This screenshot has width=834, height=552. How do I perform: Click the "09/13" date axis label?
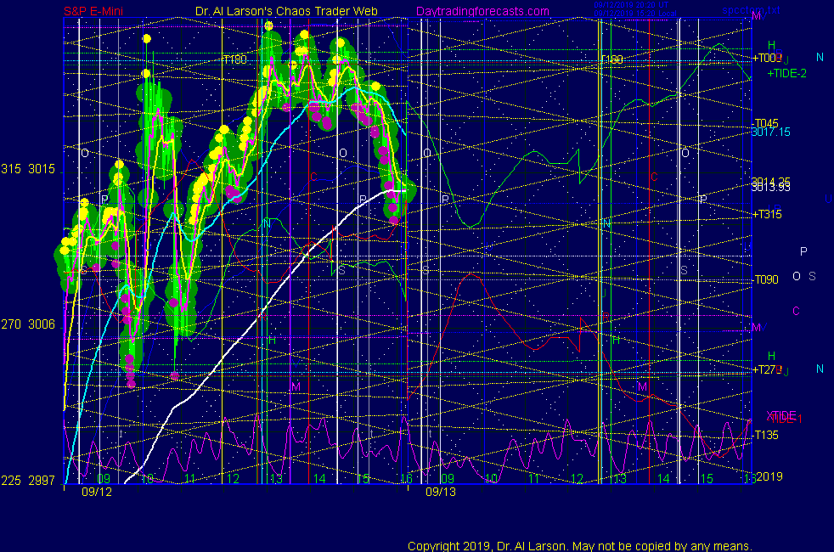441,492
